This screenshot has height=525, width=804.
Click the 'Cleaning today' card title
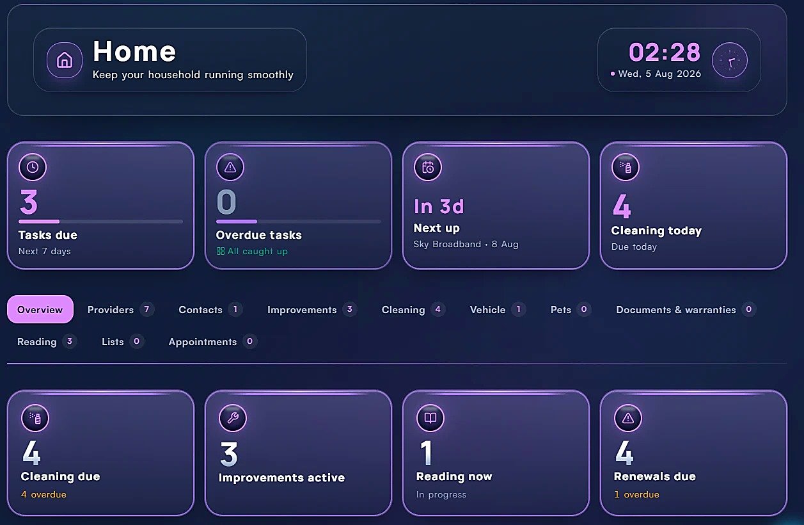[656, 230]
